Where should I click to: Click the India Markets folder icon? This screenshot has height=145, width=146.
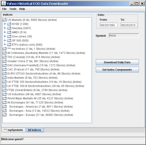pyautogui.click(x=5, y=78)
